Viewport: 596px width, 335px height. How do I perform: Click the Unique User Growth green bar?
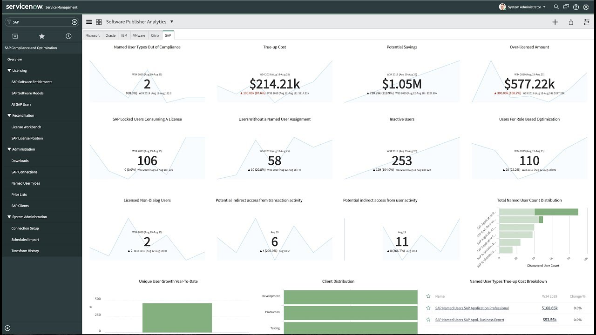click(177, 317)
